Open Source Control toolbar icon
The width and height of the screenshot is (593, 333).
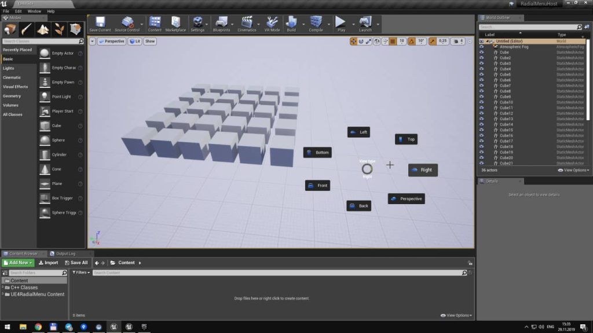click(x=127, y=24)
